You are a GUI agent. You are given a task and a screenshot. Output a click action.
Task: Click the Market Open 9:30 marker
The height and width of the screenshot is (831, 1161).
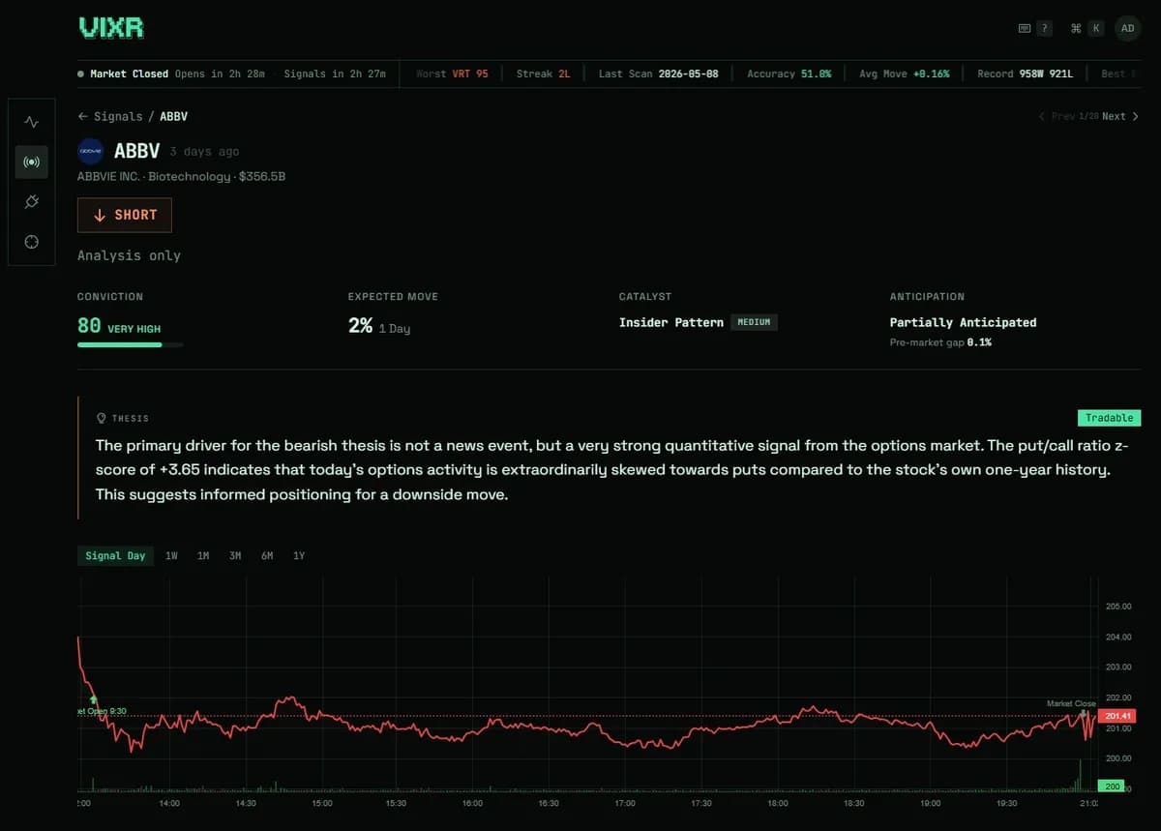(x=103, y=711)
